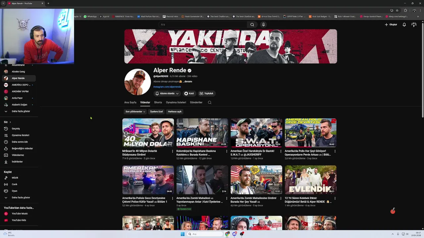Open options menu for Zombi Mahallesine Girdim video
The image size is (424, 238).
[281, 198]
